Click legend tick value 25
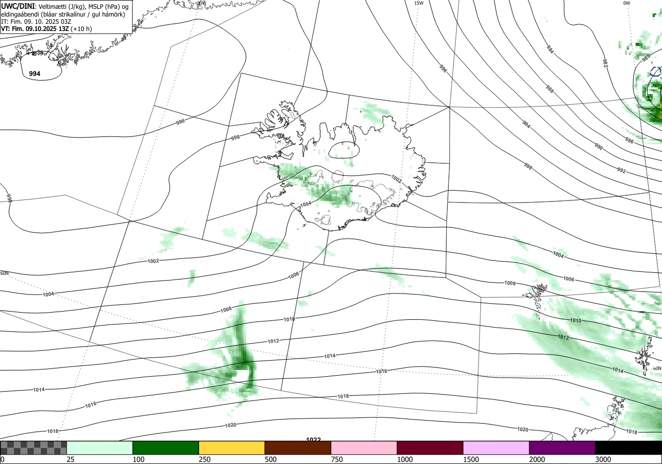This screenshot has width=662, height=464. point(71,459)
